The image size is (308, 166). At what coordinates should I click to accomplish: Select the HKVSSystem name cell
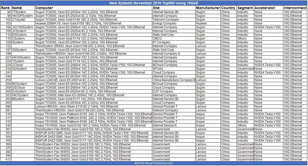(23, 57)
